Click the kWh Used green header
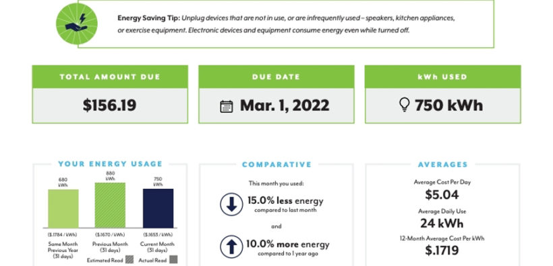Viewport: 553px width, 266px height. point(442,77)
